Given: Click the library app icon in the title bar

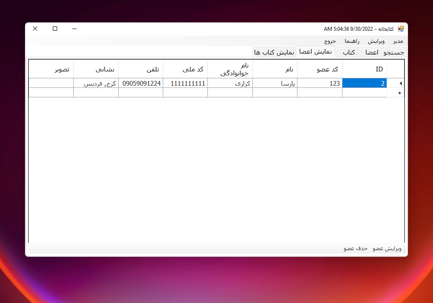Looking at the screenshot, I should 401,28.
